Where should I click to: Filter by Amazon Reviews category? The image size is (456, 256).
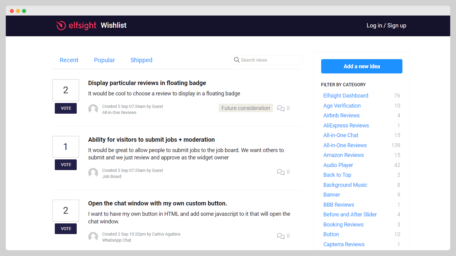coord(343,155)
